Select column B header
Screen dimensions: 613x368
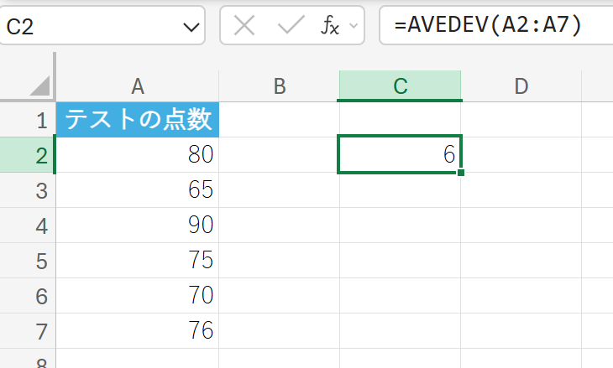click(280, 86)
